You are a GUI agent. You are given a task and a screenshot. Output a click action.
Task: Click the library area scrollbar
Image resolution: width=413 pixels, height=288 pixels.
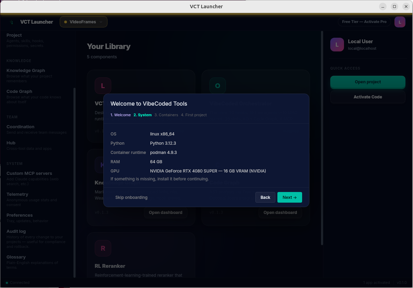coord(322,138)
